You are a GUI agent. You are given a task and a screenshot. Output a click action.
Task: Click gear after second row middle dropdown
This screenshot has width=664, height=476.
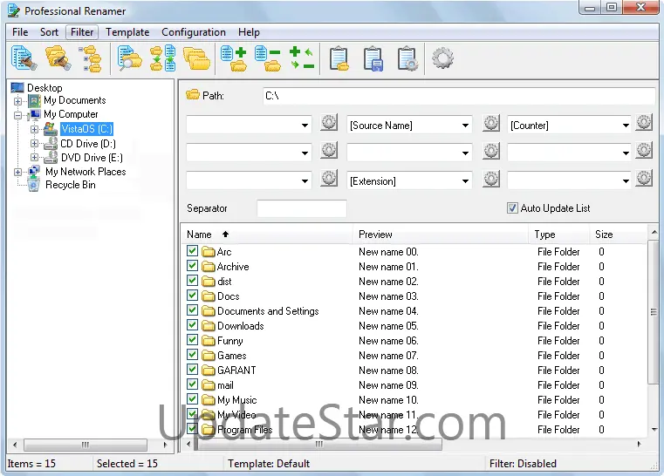coord(491,151)
